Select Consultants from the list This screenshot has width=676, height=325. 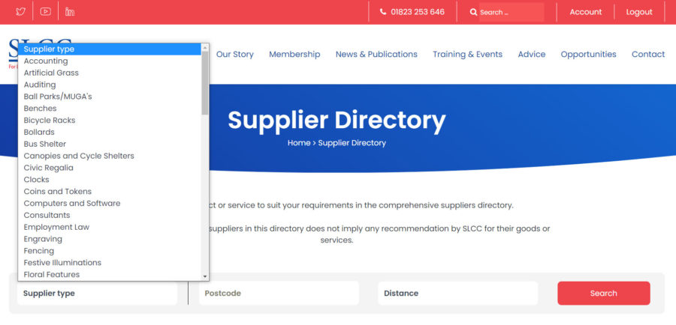(110, 215)
